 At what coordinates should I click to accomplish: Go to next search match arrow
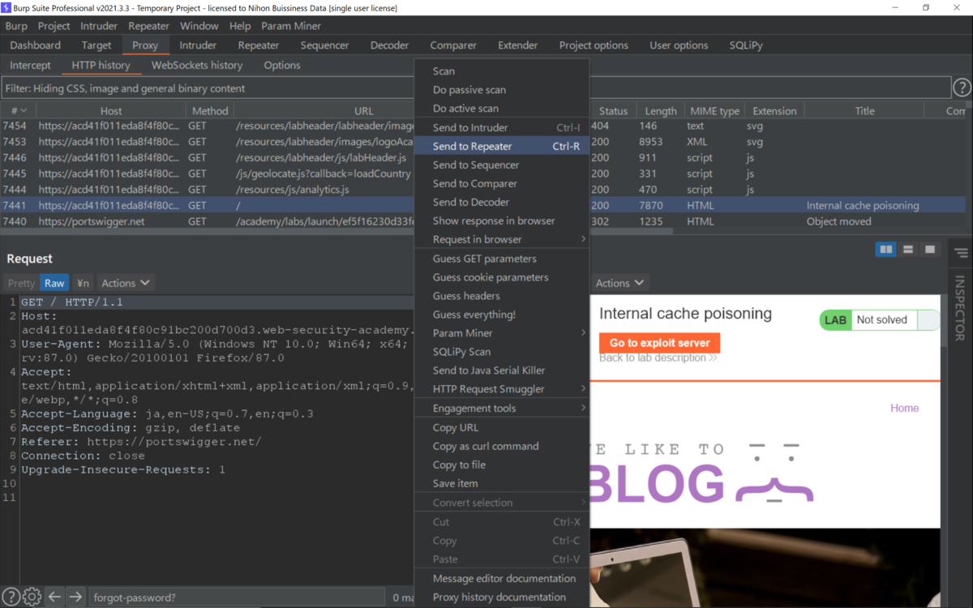[x=75, y=597]
